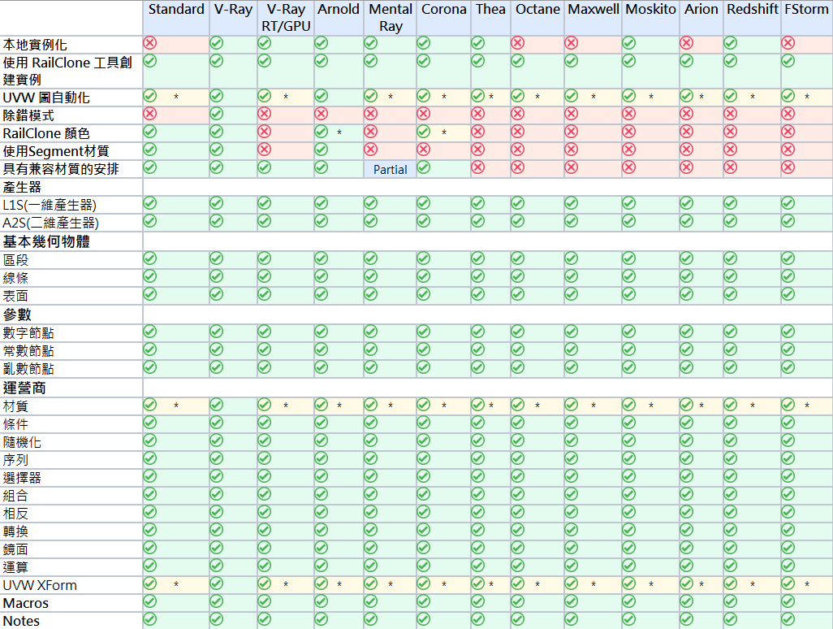Click the green check for RailClone 顏色 under Arnold

(x=321, y=132)
